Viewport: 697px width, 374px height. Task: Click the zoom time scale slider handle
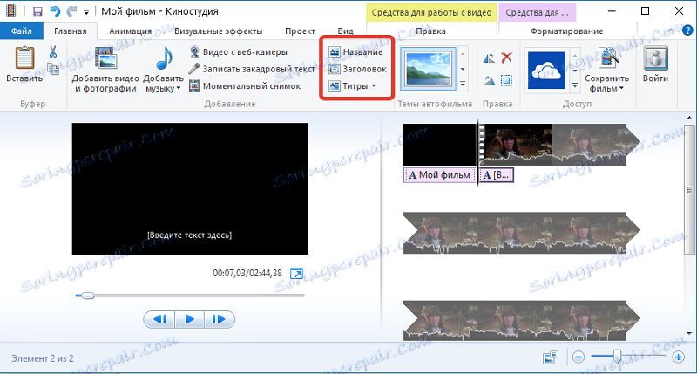point(617,357)
